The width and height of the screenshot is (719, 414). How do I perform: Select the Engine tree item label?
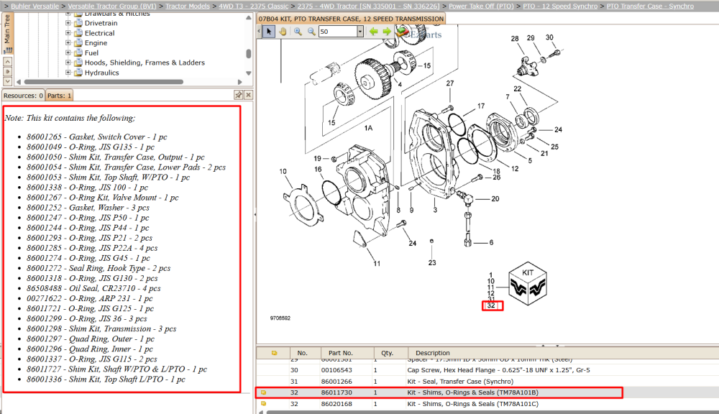tap(96, 42)
